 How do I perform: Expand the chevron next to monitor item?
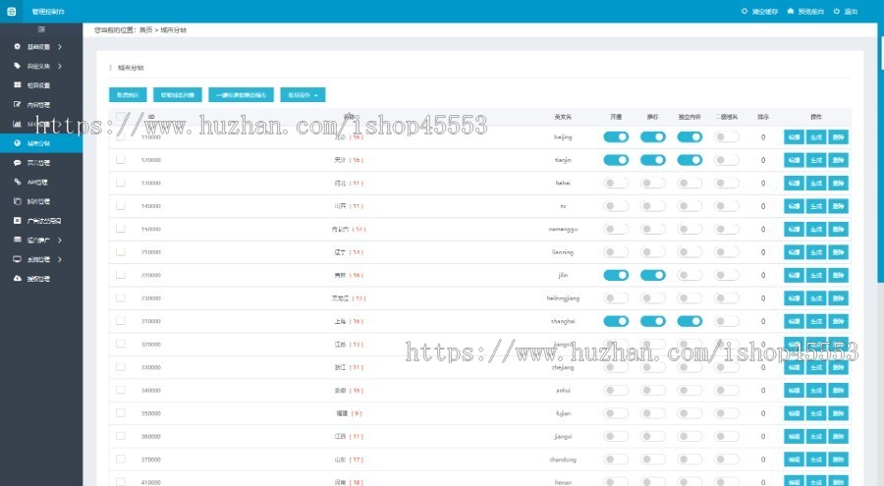pos(60,259)
